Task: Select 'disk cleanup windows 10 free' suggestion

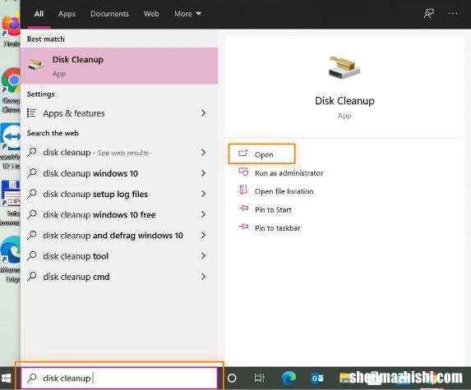Action: click(119, 214)
